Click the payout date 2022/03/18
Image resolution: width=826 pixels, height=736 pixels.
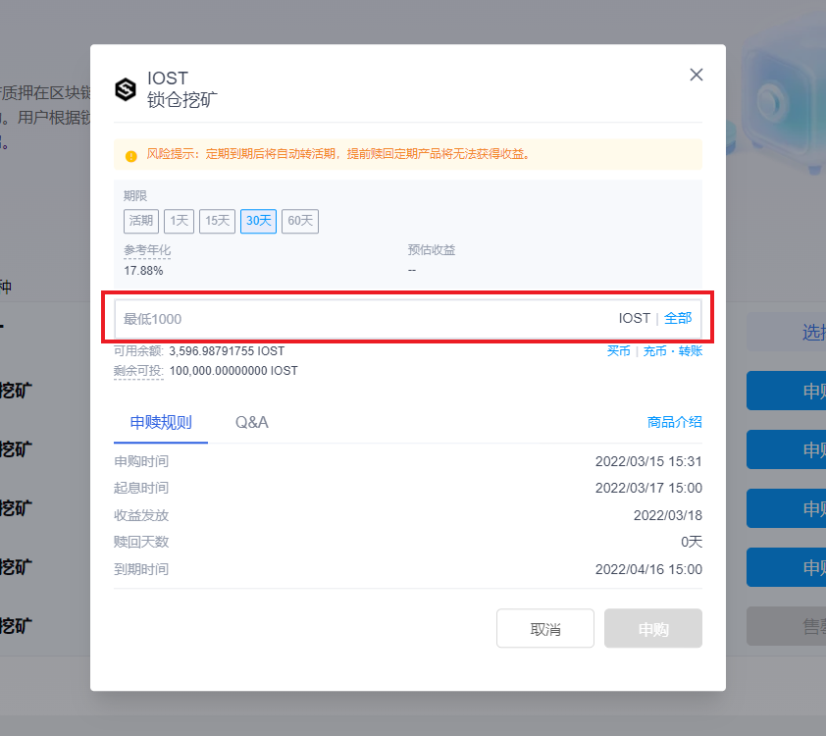pyautogui.click(x=667, y=515)
